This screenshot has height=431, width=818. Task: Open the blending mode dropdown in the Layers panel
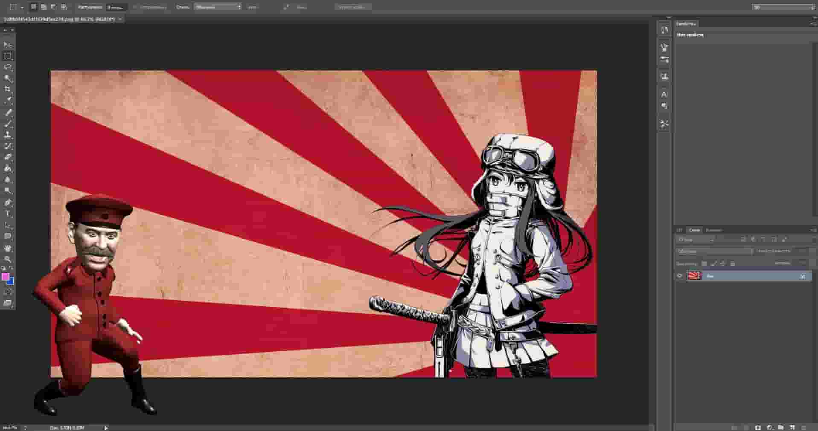(x=713, y=252)
